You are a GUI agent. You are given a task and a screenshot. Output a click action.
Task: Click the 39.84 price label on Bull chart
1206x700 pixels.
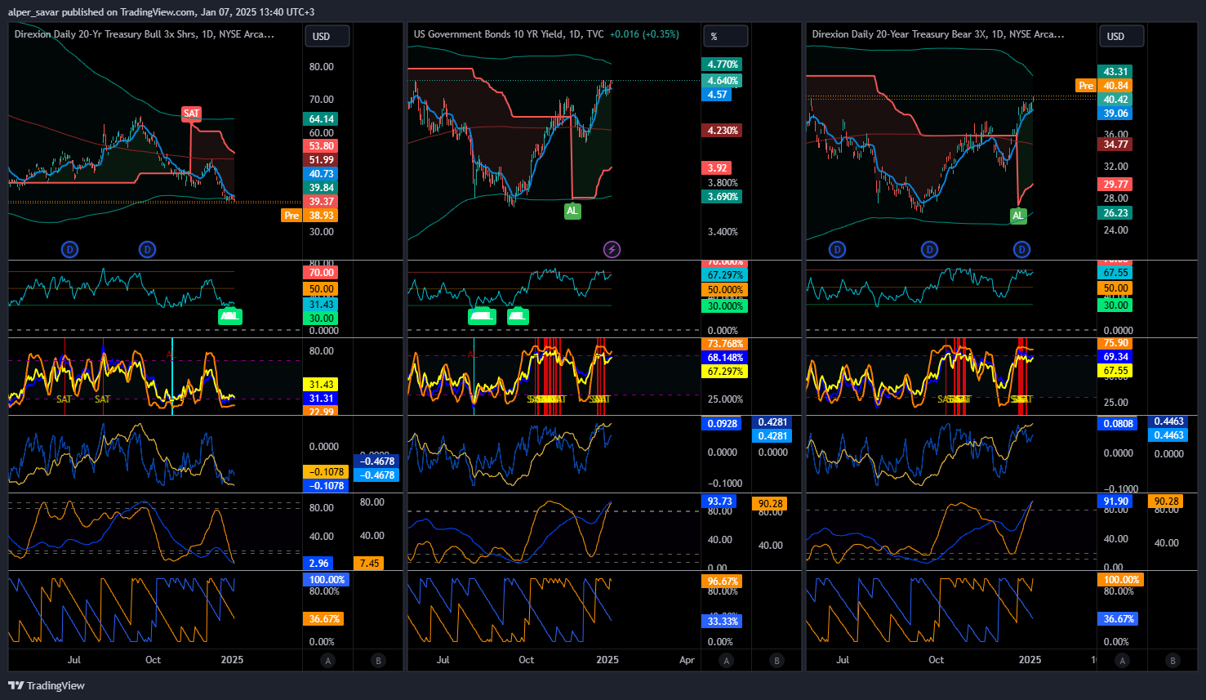point(322,188)
